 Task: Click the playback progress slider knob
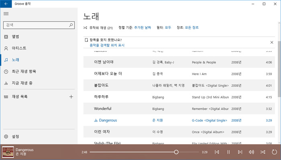[176, 152]
